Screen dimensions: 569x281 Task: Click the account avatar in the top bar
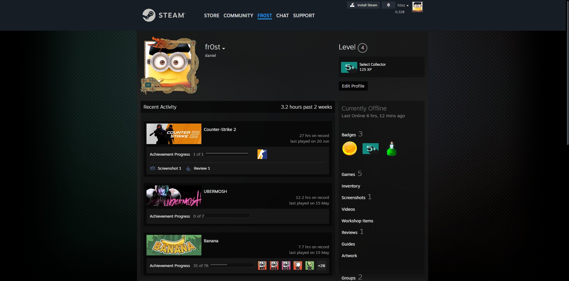(417, 7)
